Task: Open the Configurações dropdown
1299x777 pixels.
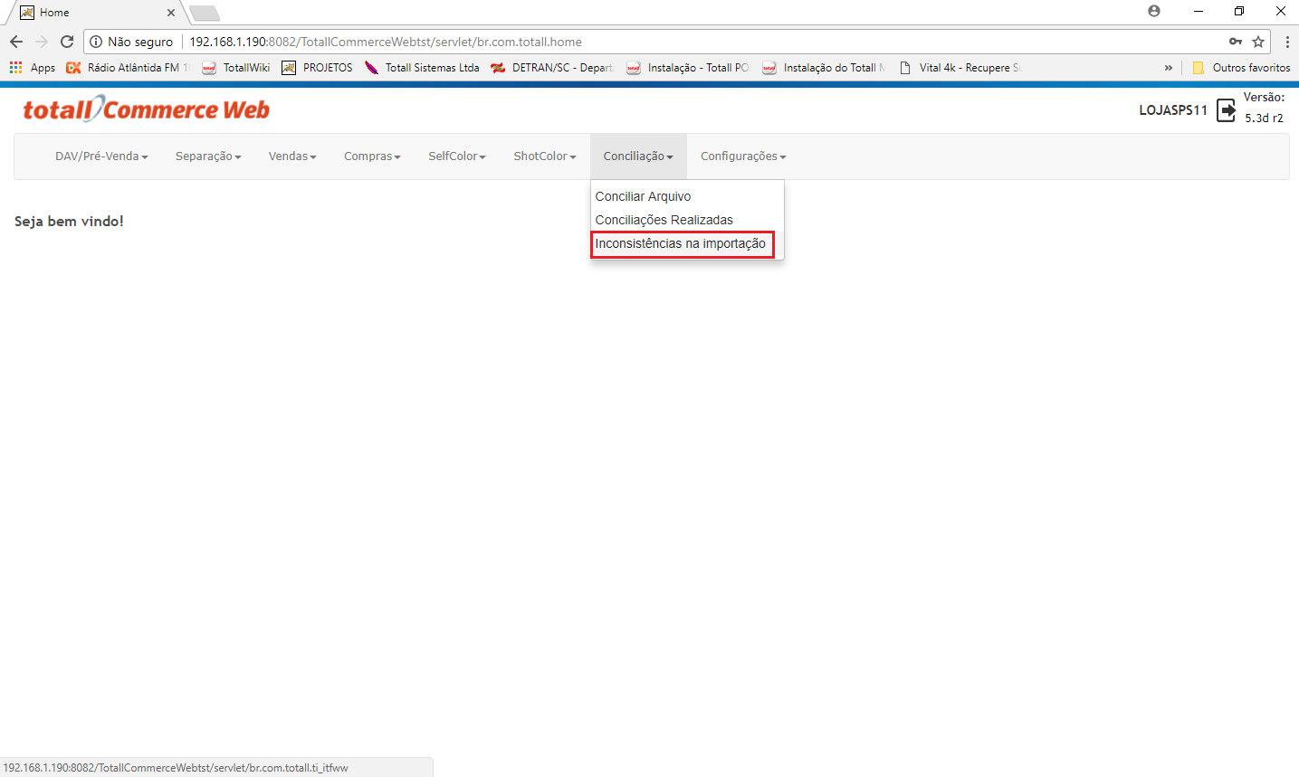Action: (x=743, y=156)
